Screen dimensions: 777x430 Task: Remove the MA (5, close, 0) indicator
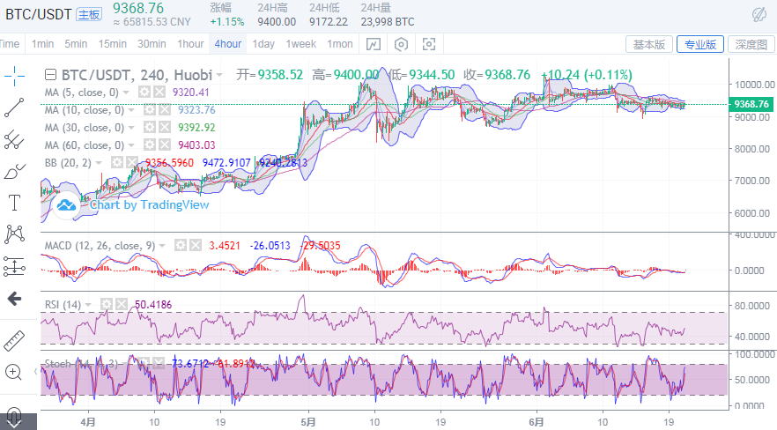click(x=159, y=93)
